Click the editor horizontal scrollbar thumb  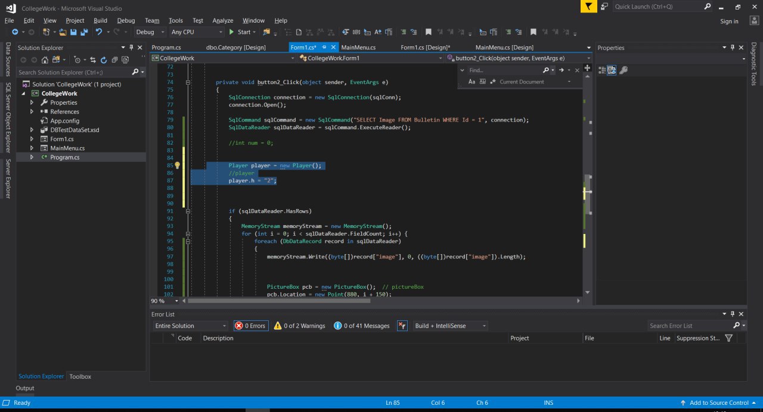pos(278,301)
